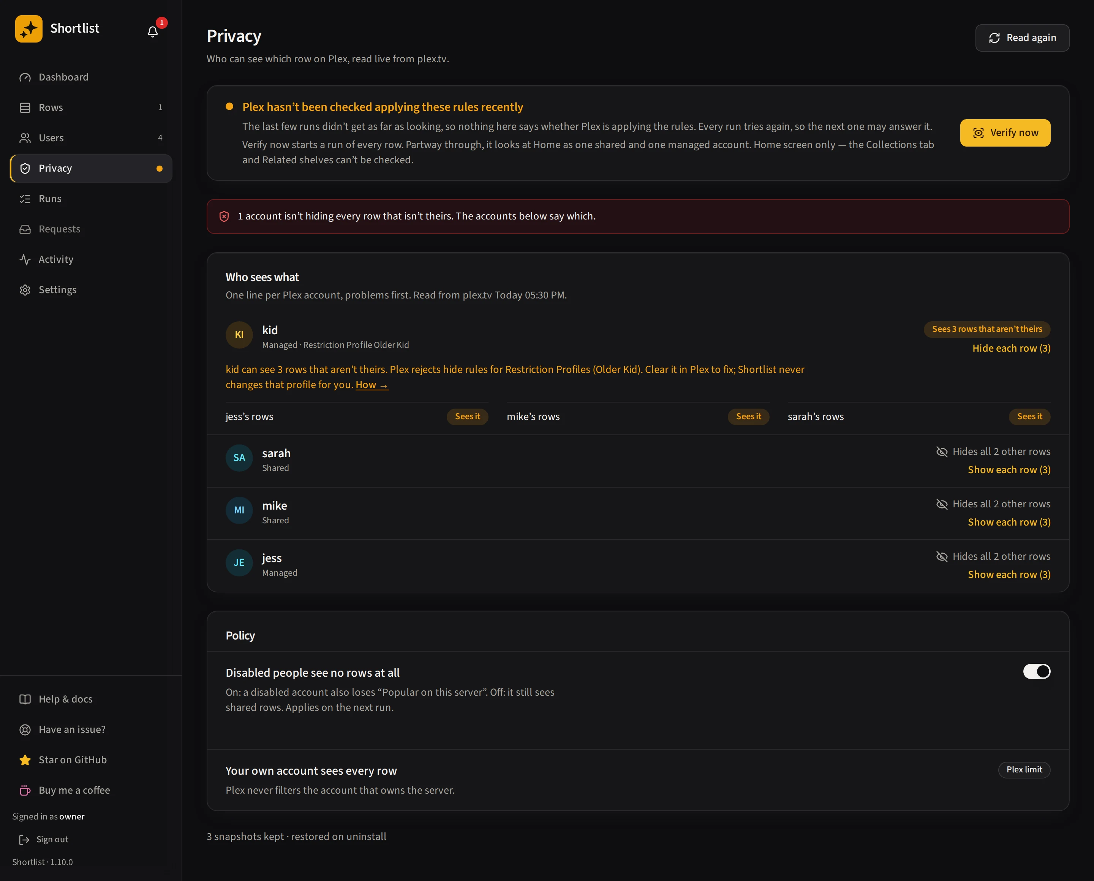Open the notifications bell
Image resolution: width=1094 pixels, height=881 pixels.
(153, 32)
